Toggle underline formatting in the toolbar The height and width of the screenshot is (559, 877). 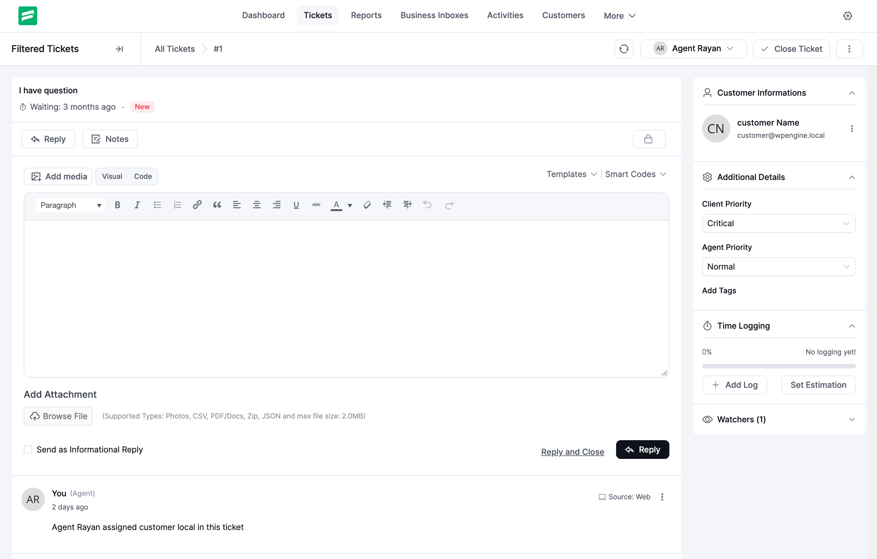(296, 205)
